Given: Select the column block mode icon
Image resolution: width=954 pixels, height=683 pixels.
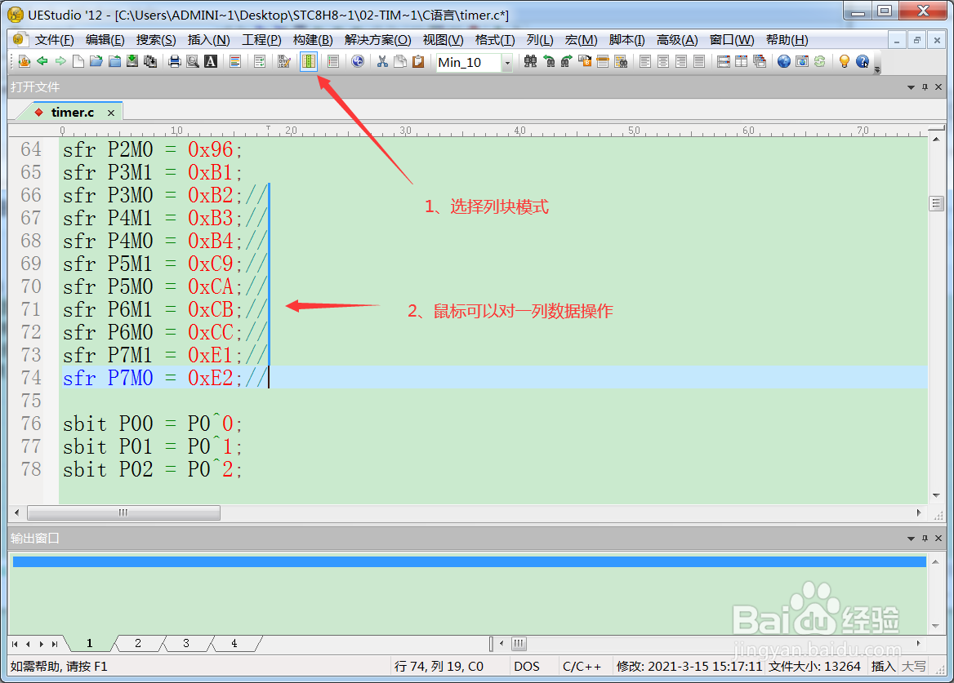Looking at the screenshot, I should pyautogui.click(x=309, y=61).
